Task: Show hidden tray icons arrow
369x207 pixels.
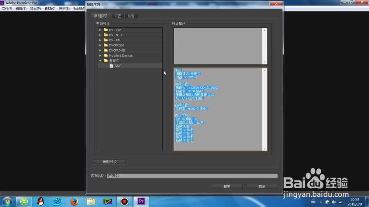Action: pyautogui.click(x=321, y=202)
